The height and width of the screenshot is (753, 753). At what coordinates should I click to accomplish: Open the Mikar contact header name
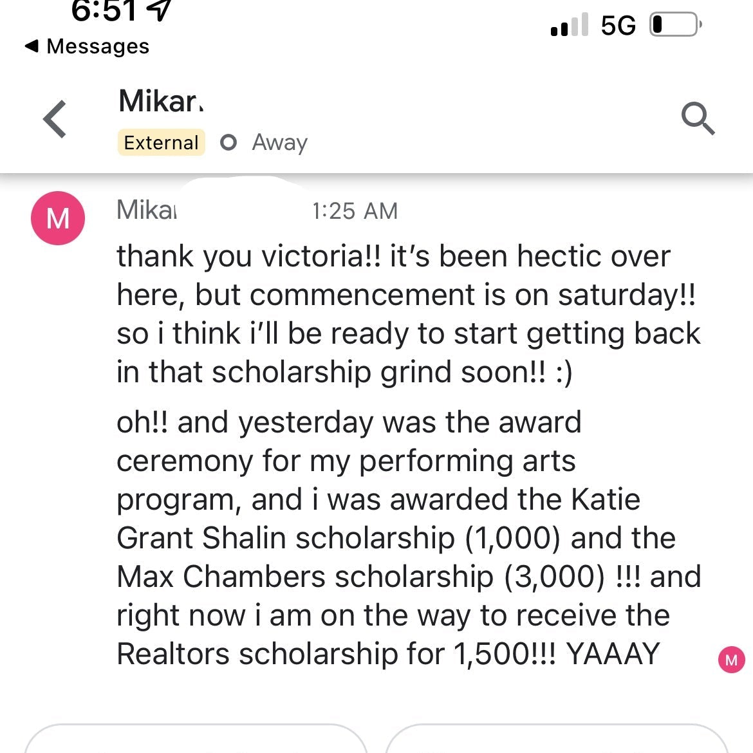[x=161, y=101]
